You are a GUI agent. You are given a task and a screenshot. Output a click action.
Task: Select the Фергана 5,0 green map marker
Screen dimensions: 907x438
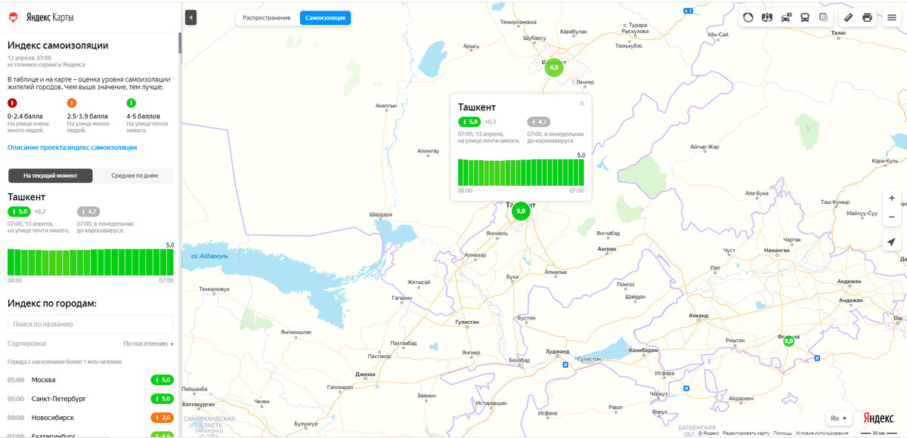coord(789,341)
